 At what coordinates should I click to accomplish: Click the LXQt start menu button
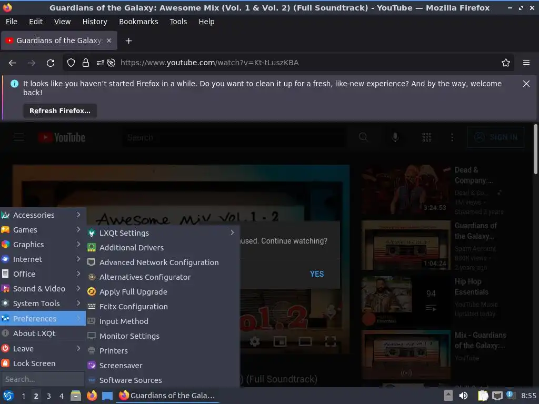8,396
